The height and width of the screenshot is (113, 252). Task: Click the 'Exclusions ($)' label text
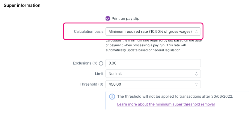[85, 63]
